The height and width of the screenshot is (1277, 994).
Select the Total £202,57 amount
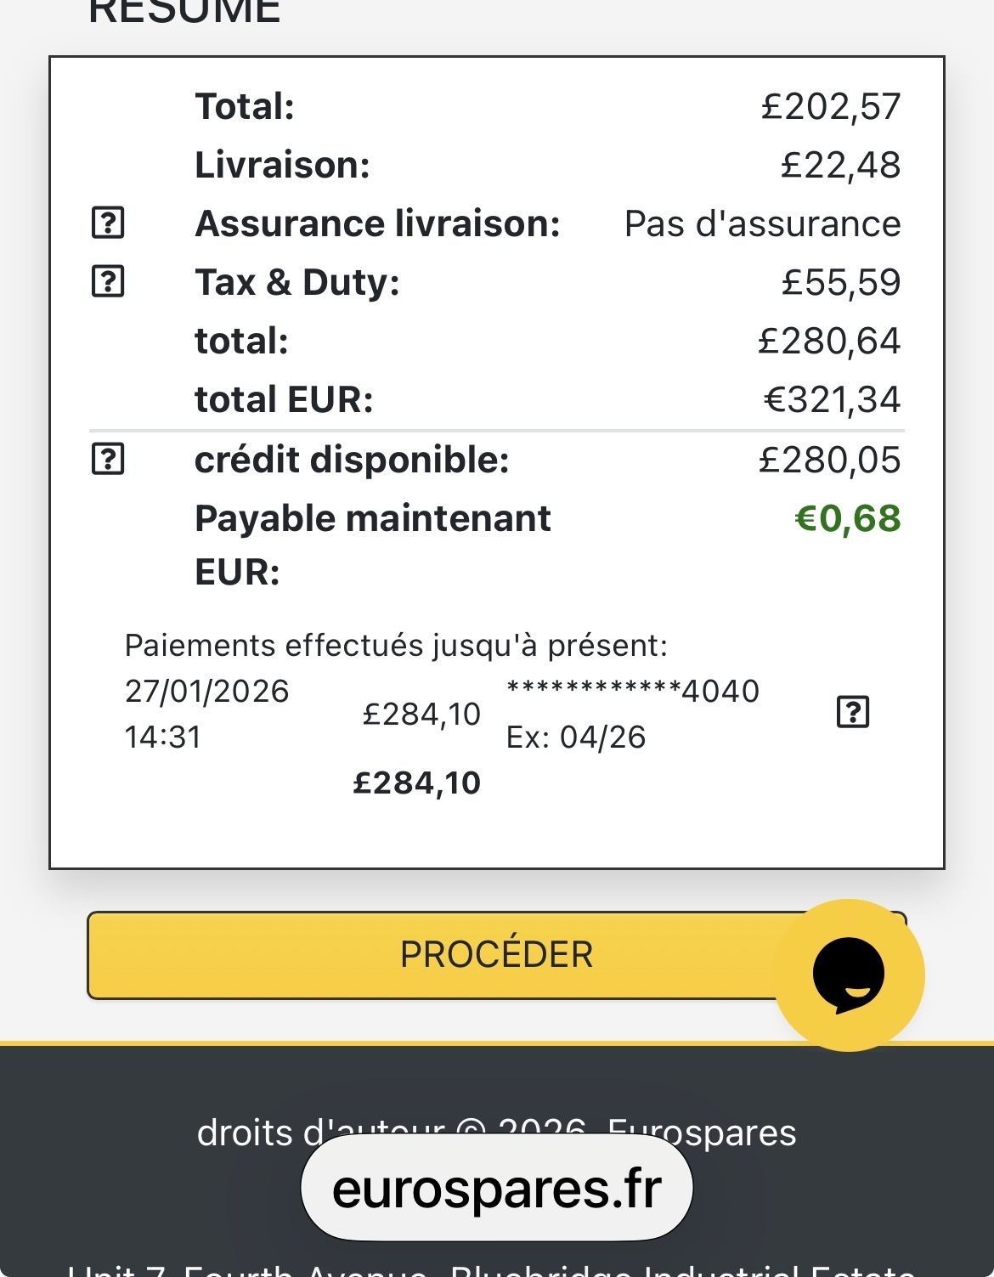pyautogui.click(x=830, y=106)
